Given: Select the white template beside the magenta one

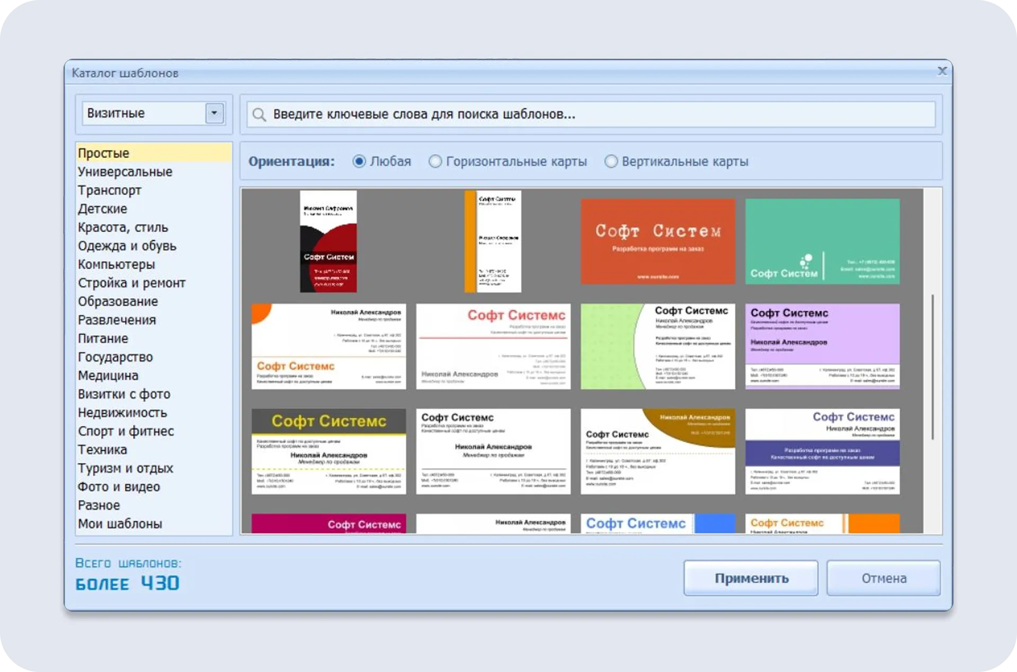Looking at the screenshot, I should pos(493,523).
